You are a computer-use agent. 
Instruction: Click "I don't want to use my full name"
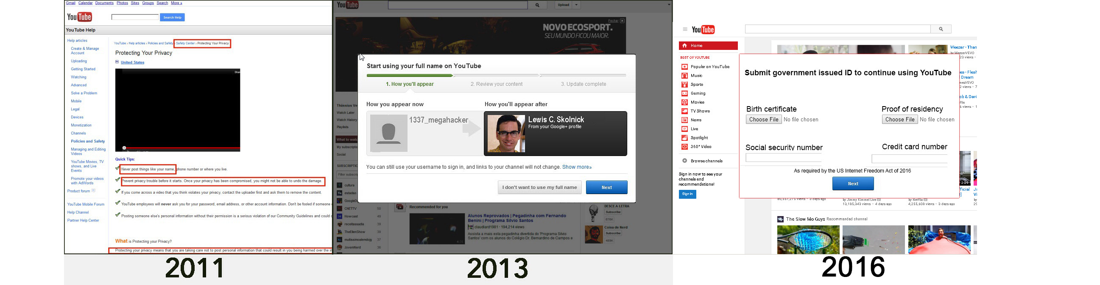click(540, 187)
